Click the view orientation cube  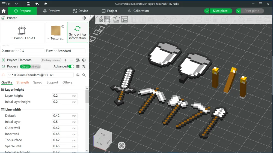(103, 139)
